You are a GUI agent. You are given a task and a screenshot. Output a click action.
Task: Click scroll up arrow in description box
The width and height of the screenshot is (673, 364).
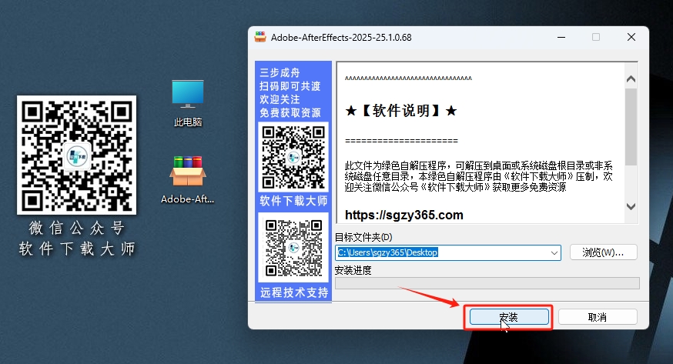[x=631, y=79]
